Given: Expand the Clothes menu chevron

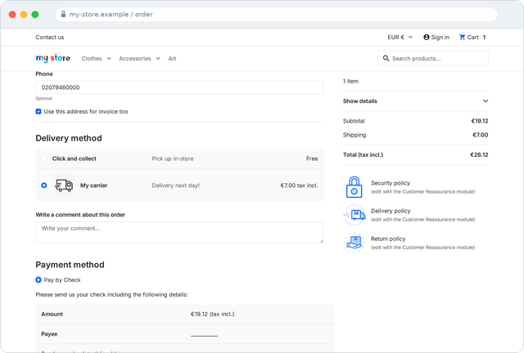Looking at the screenshot, I should click(x=109, y=58).
